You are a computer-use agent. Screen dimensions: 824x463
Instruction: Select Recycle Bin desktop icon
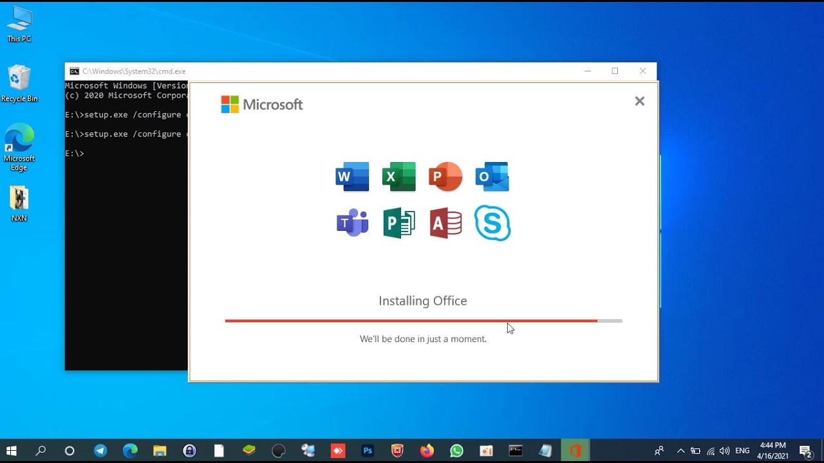[19, 84]
